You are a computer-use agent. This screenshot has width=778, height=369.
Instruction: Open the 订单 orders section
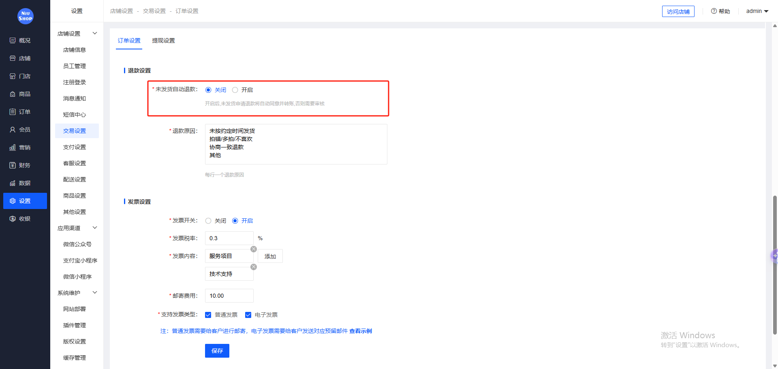tap(25, 111)
